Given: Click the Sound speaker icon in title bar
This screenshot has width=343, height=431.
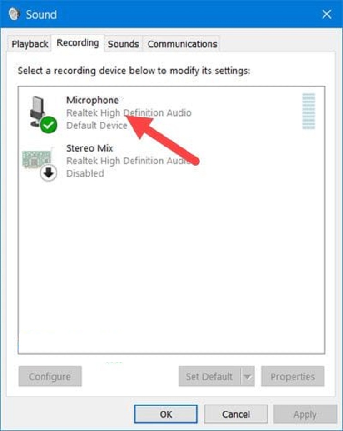Looking at the screenshot, I should point(14,14).
